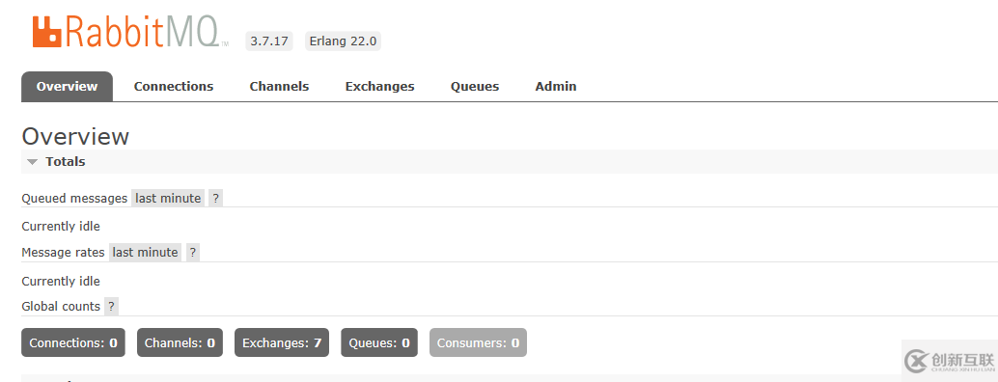The width and height of the screenshot is (998, 382).
Task: Click the RabbitMQ logo icon
Action: 47,33
